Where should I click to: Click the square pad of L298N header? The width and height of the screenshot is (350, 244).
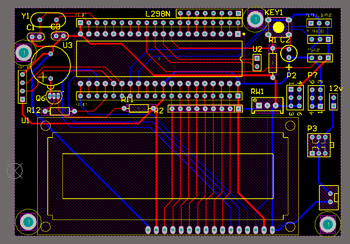(238, 14)
